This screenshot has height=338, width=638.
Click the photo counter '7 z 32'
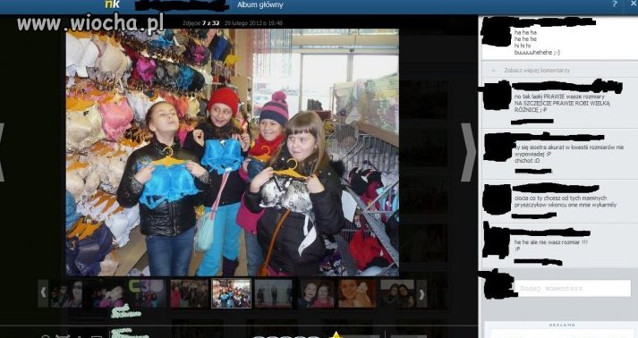211,23
